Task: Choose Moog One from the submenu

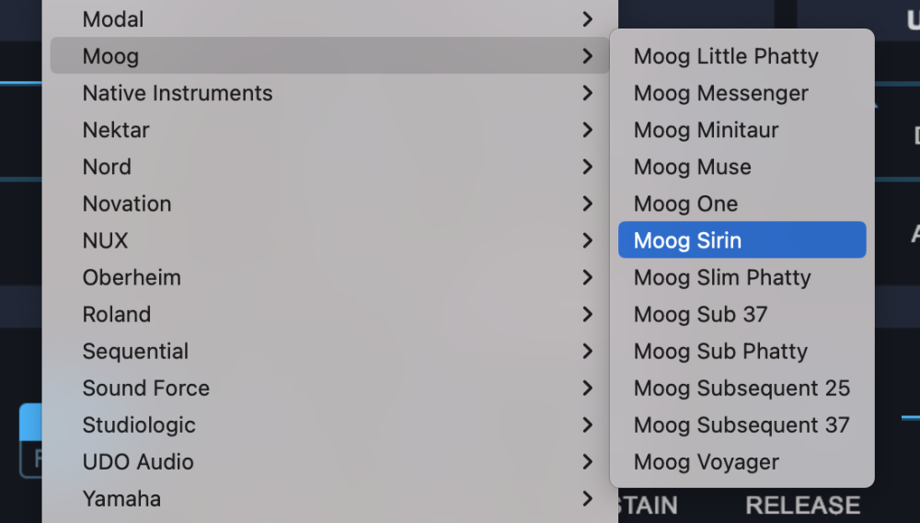Action: (x=685, y=203)
